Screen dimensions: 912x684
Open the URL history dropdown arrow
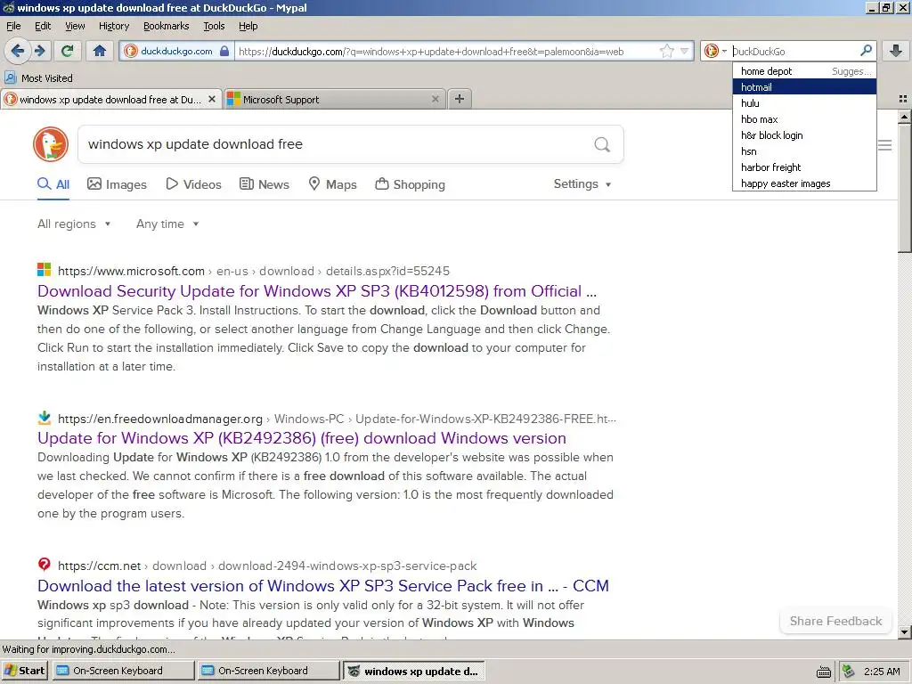pyautogui.click(x=685, y=51)
